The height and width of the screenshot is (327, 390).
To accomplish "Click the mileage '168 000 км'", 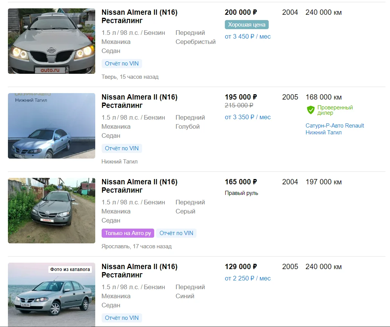I will 323,97.
